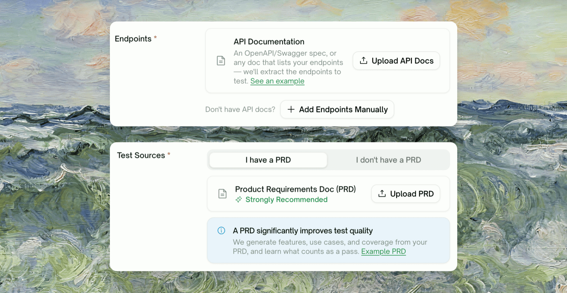Click Add Endpoints Manually button
The width and height of the screenshot is (567, 293).
click(337, 109)
